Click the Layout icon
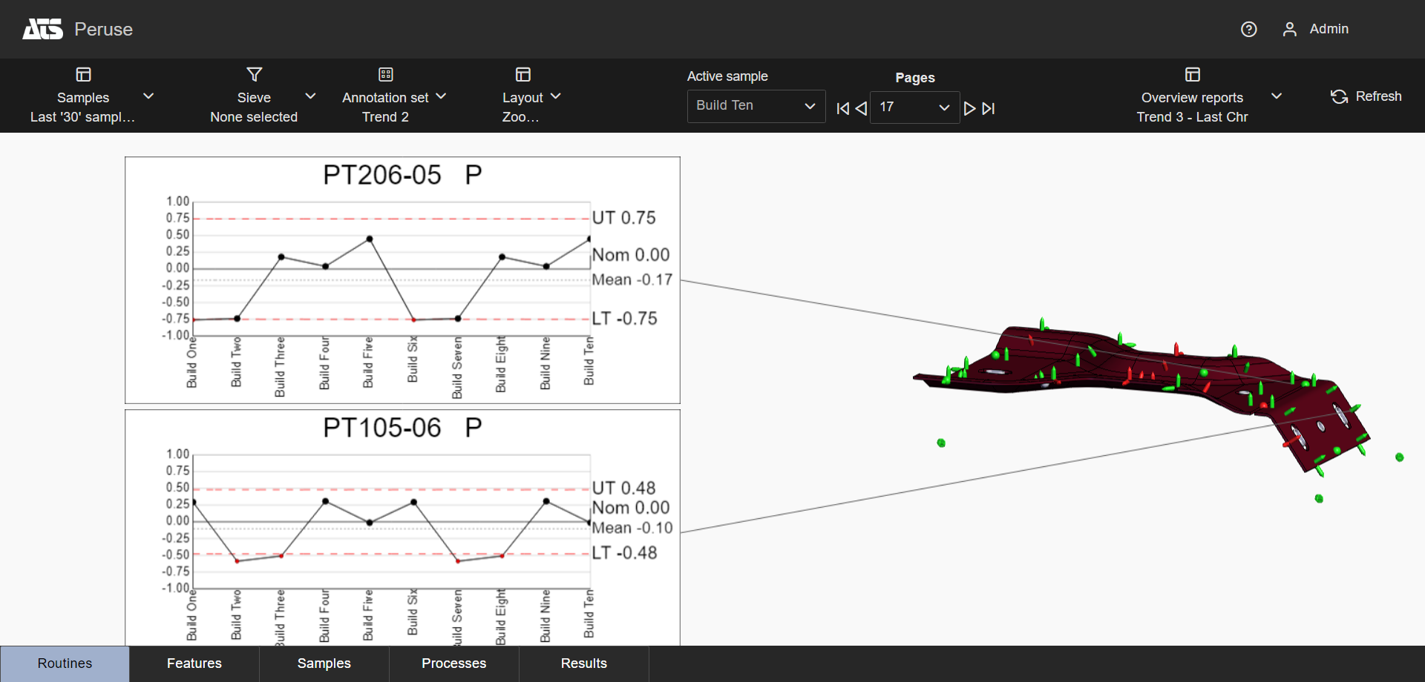 pyautogui.click(x=522, y=74)
